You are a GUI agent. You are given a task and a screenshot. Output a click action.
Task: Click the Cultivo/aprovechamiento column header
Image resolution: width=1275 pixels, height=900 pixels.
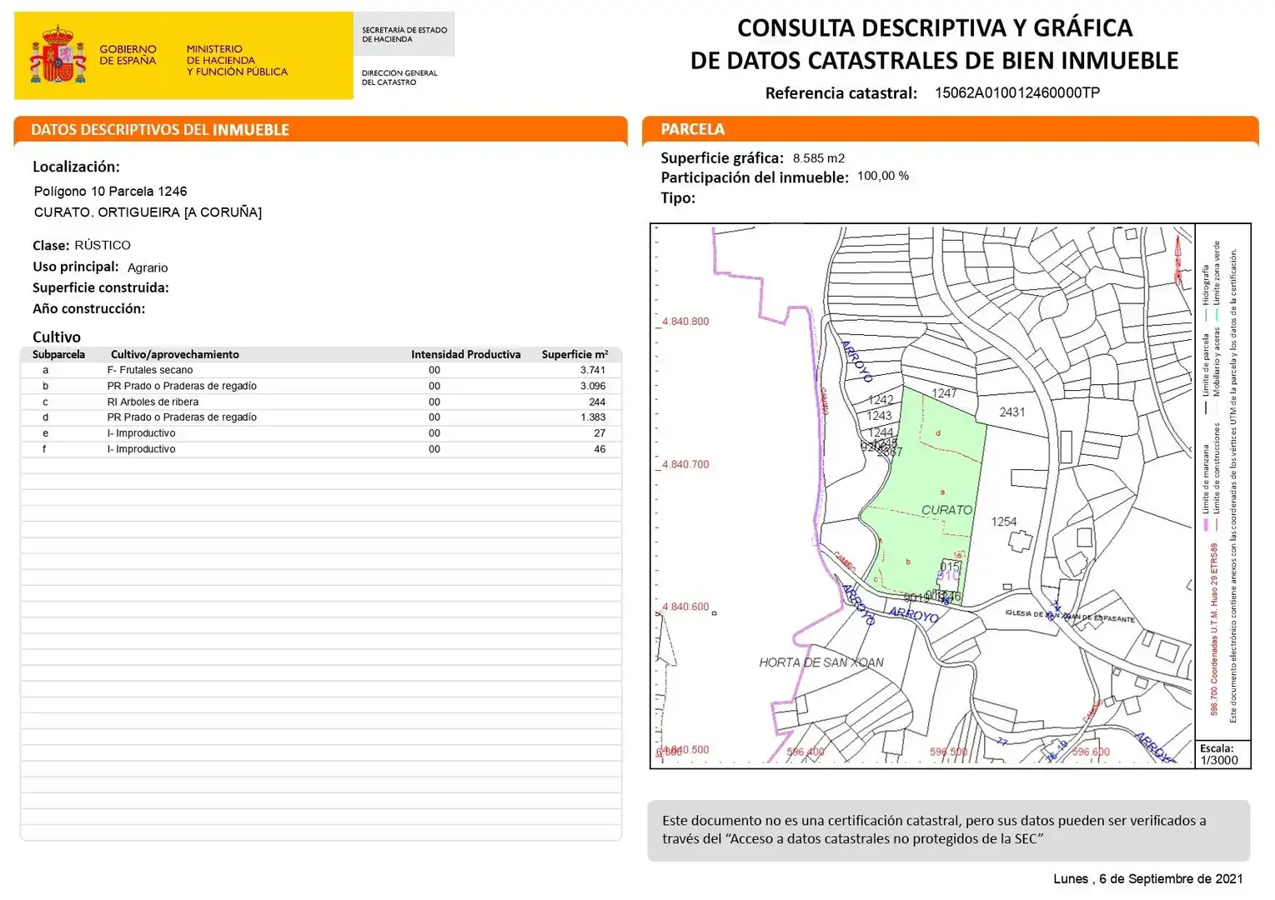(174, 354)
